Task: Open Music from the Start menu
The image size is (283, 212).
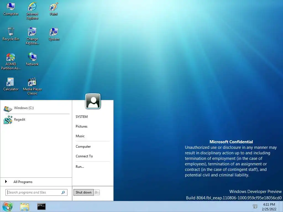Action: point(80,136)
